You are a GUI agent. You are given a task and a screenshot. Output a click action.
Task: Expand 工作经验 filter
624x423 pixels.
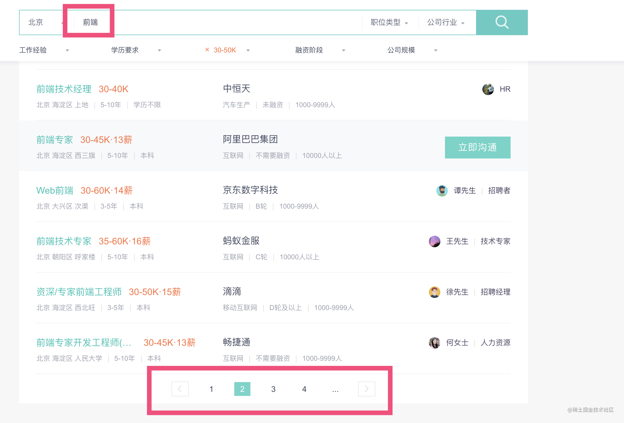[44, 50]
